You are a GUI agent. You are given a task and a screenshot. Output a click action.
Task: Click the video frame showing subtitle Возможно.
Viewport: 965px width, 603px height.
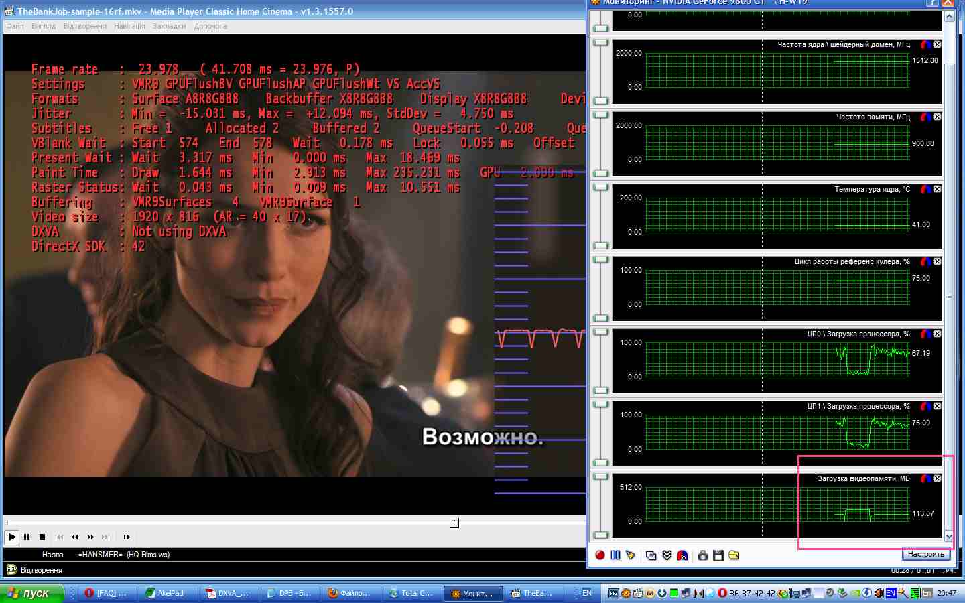click(295, 274)
